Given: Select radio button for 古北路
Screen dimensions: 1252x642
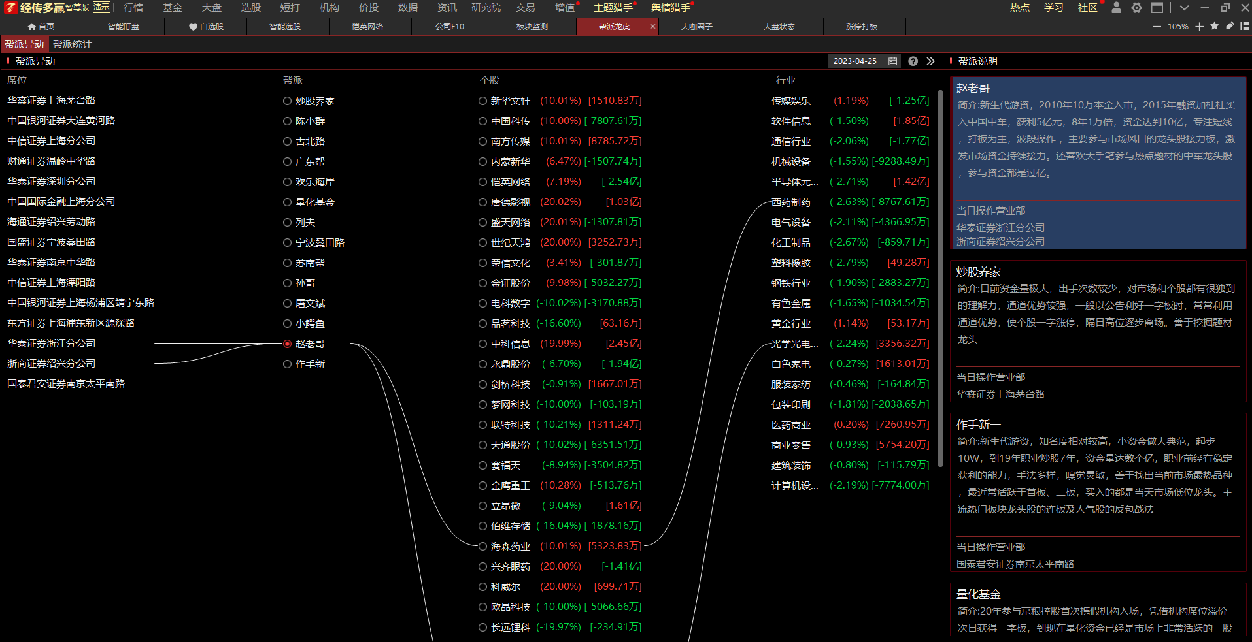Looking at the screenshot, I should tap(287, 141).
